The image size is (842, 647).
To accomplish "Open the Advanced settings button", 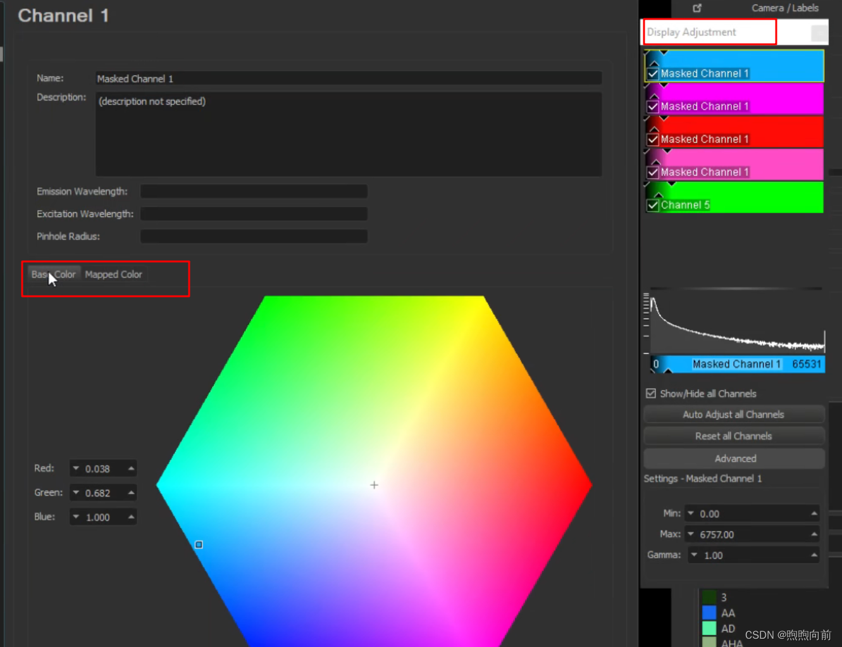I will pyautogui.click(x=734, y=458).
